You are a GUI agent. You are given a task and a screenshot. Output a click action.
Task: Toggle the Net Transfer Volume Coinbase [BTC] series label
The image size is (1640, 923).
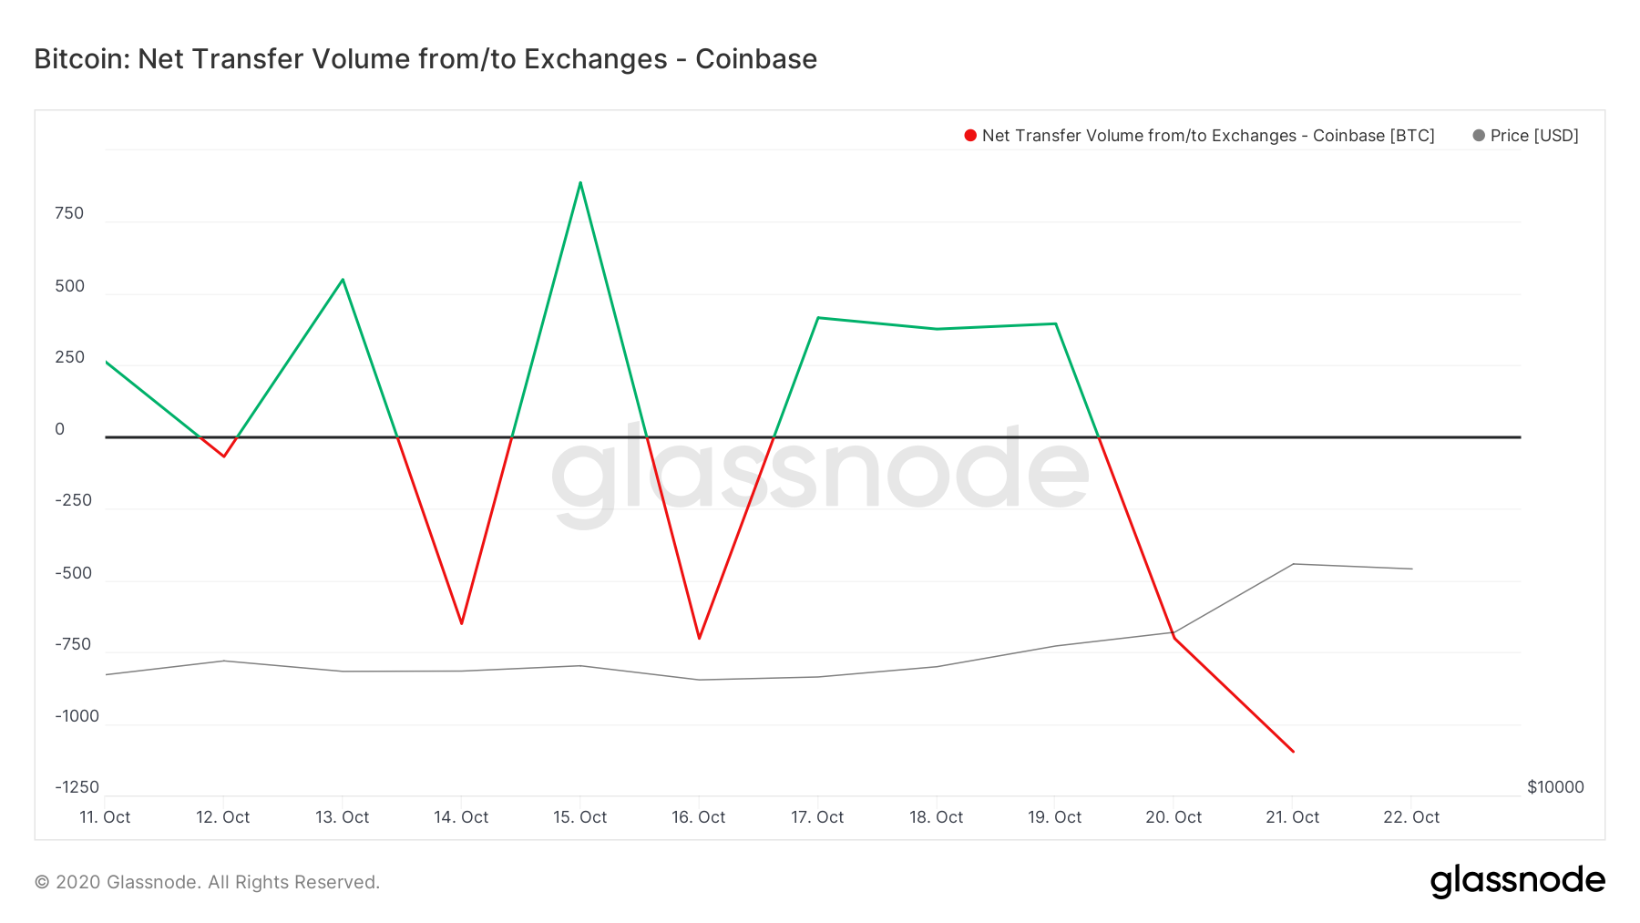coord(1207,136)
